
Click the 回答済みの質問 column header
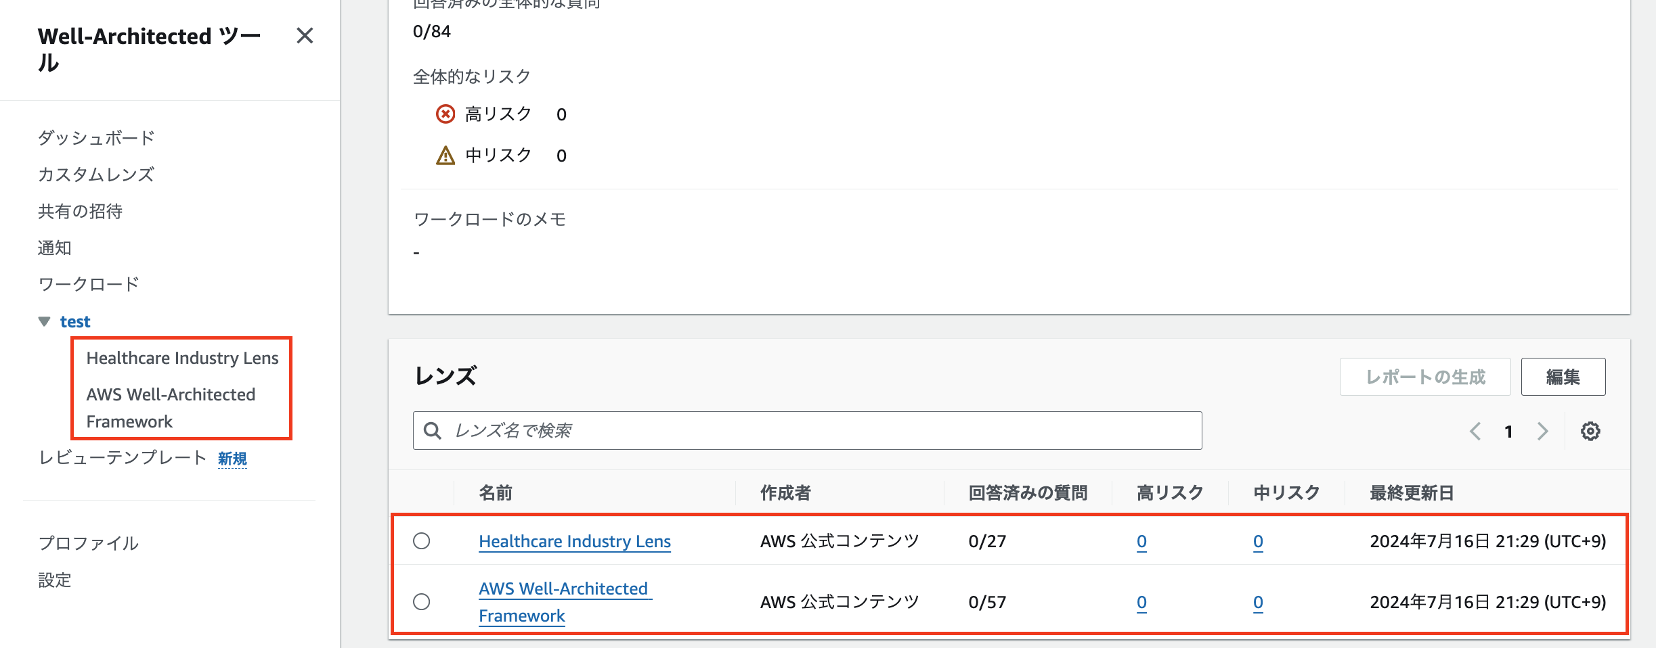[1028, 493]
